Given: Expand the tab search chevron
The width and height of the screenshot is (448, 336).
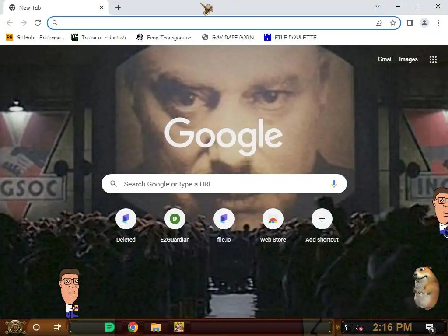Looking at the screenshot, I should pyautogui.click(x=378, y=6).
